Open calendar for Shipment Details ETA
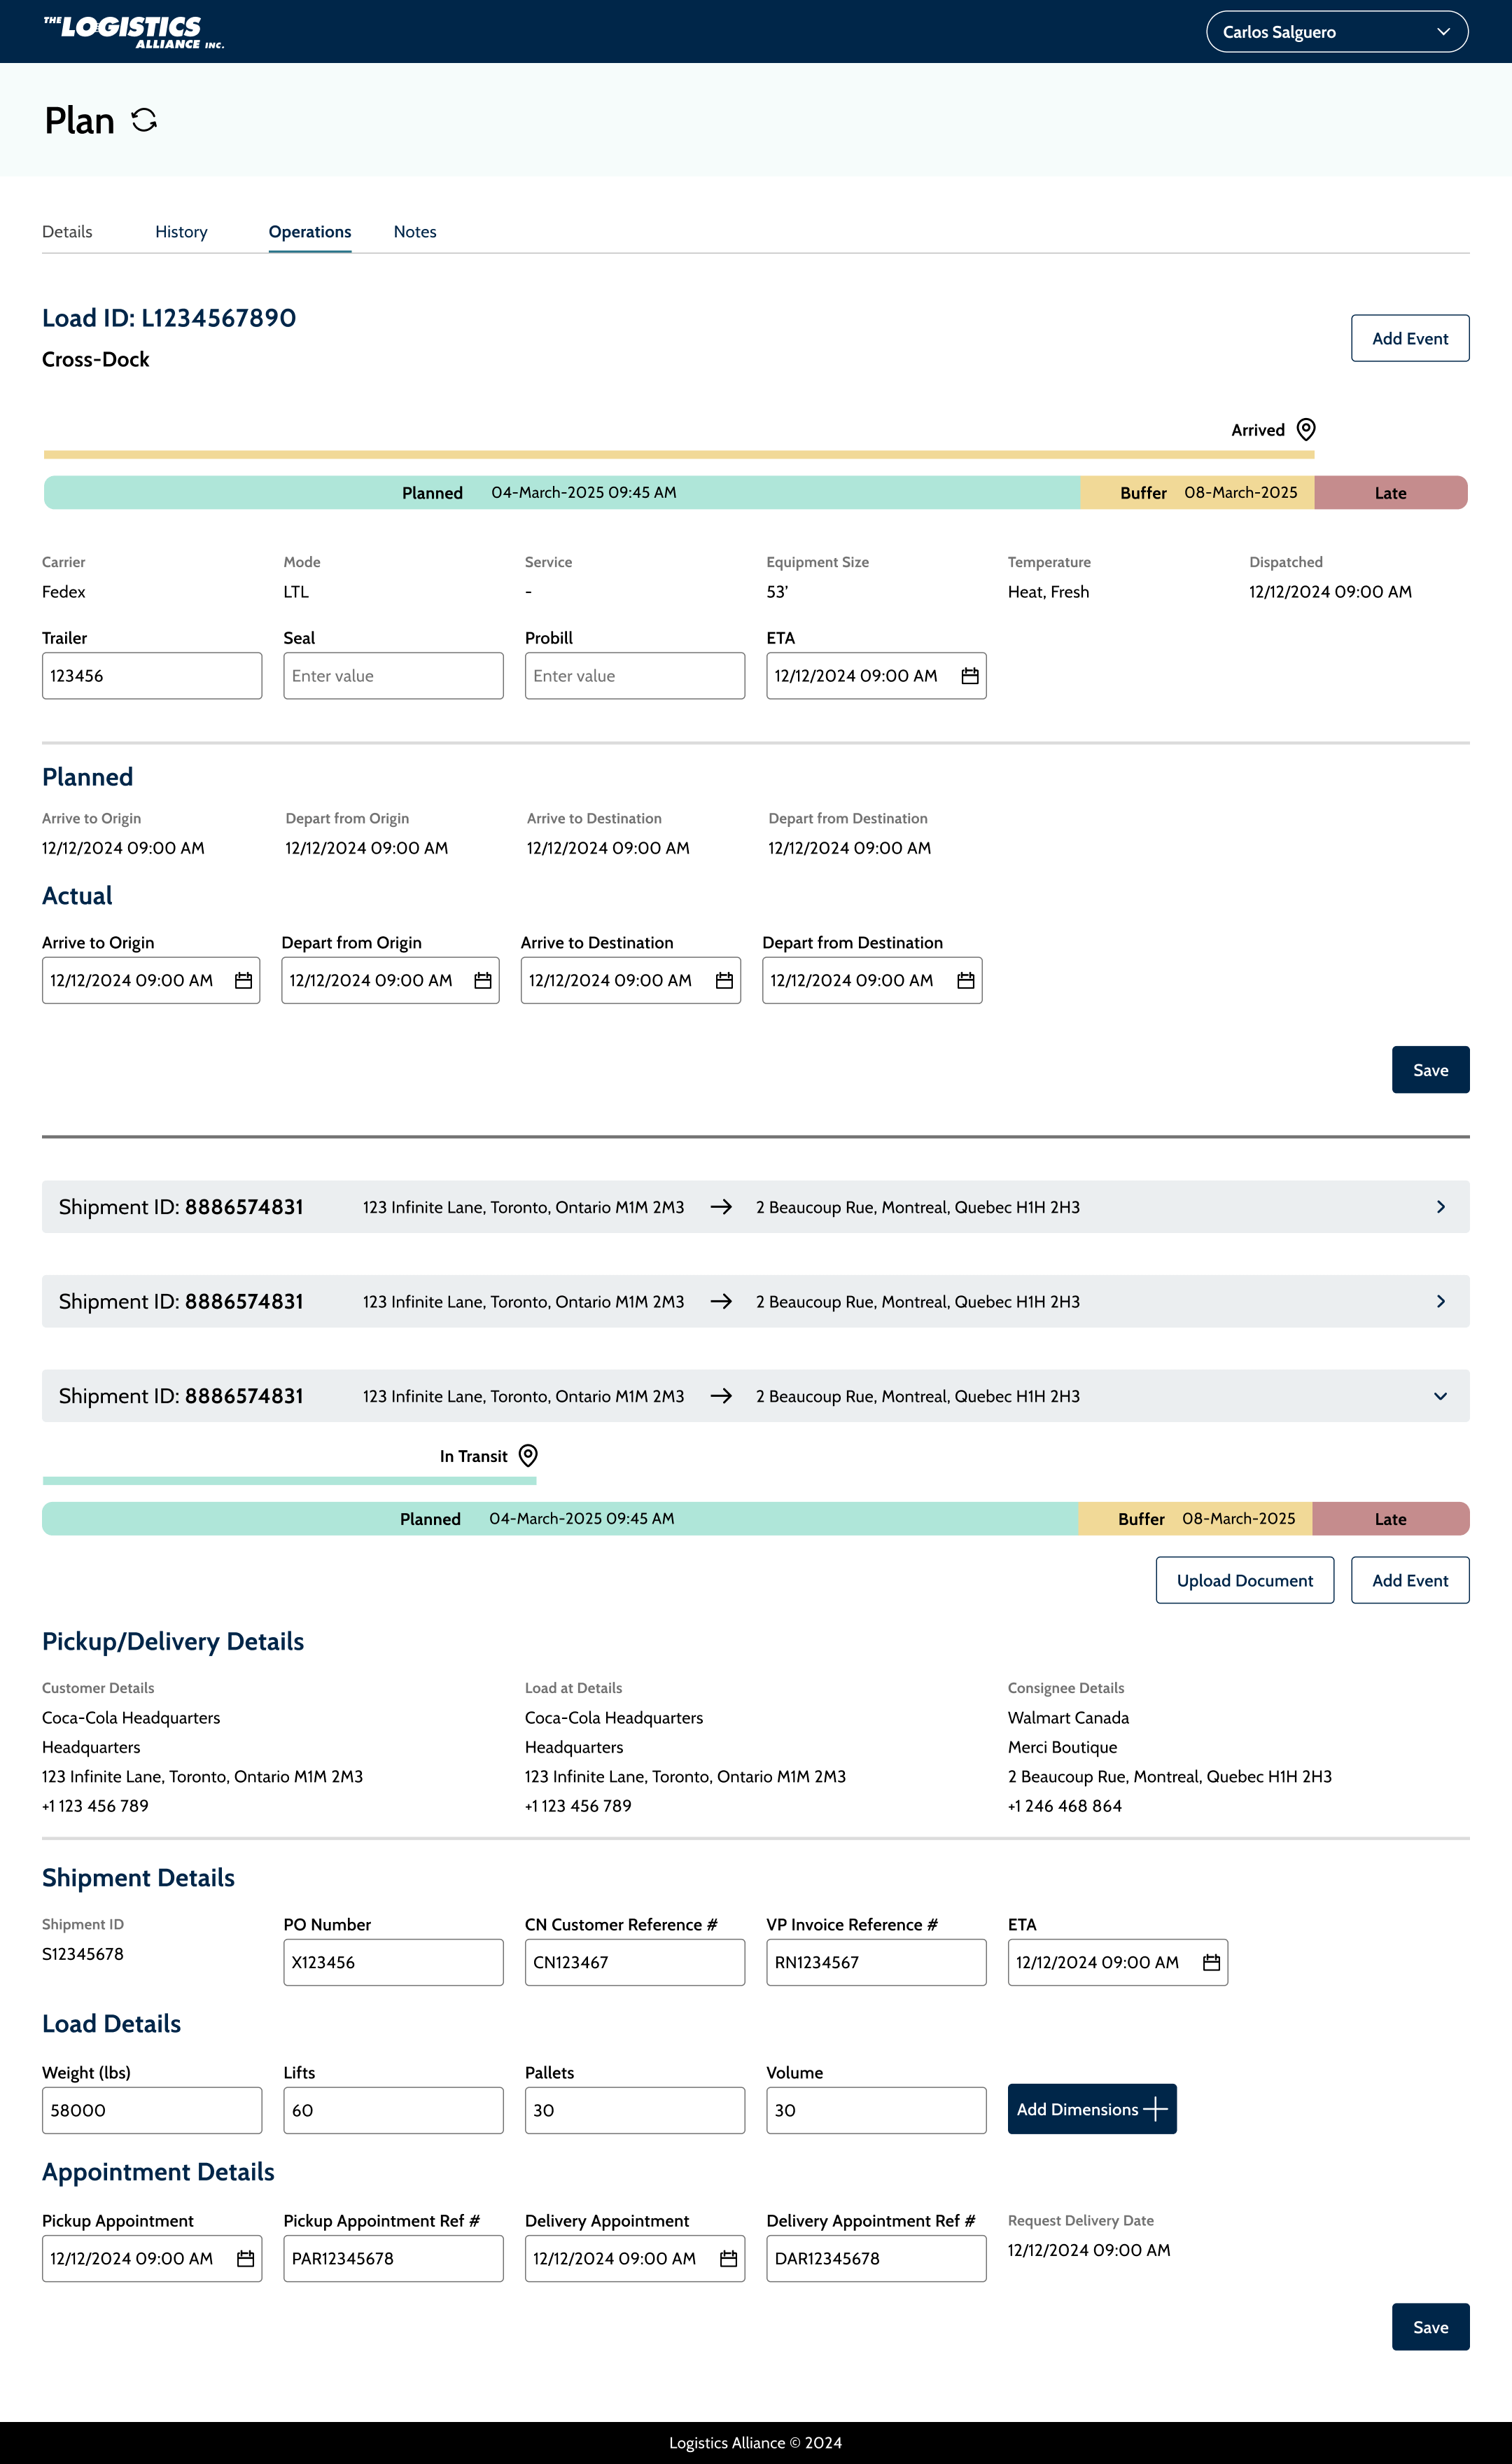This screenshot has width=1512, height=2464. pyautogui.click(x=1211, y=1963)
